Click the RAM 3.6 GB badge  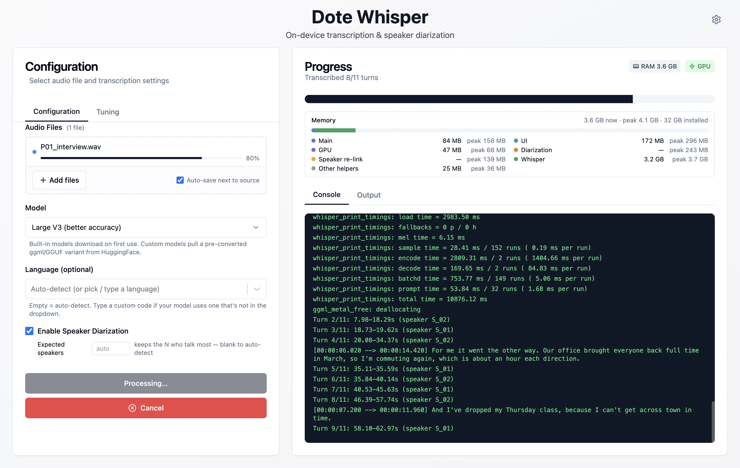pos(655,66)
